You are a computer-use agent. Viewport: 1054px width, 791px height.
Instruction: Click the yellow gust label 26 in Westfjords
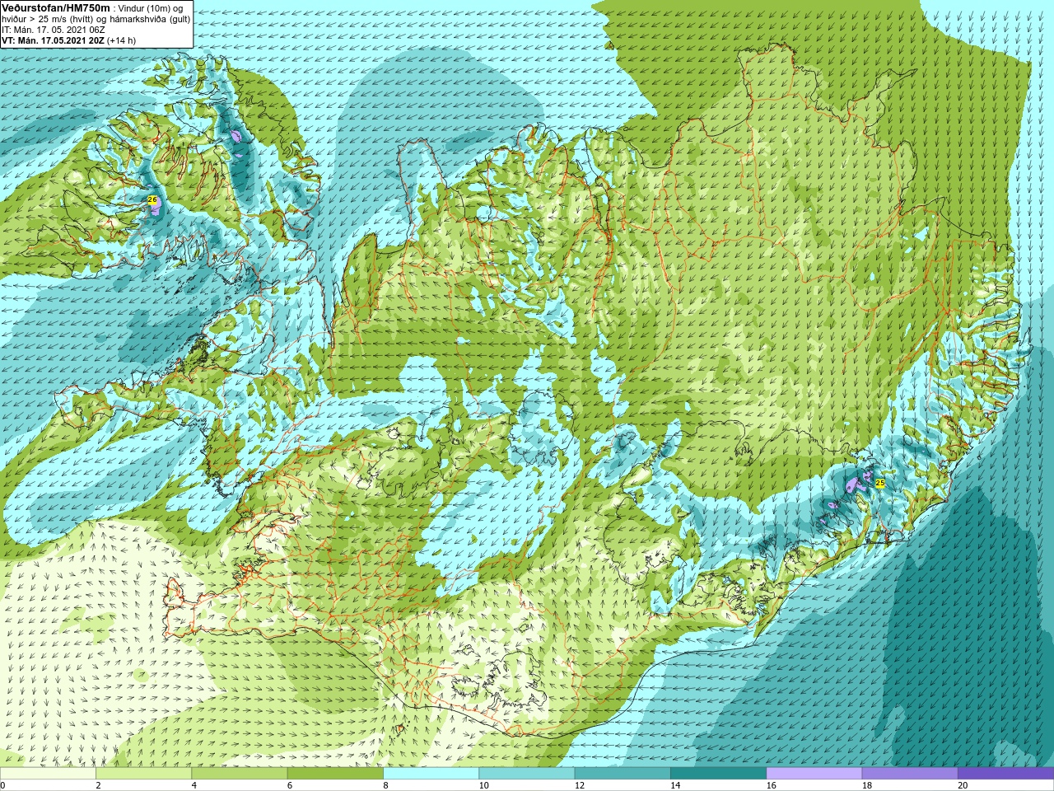coord(152,200)
